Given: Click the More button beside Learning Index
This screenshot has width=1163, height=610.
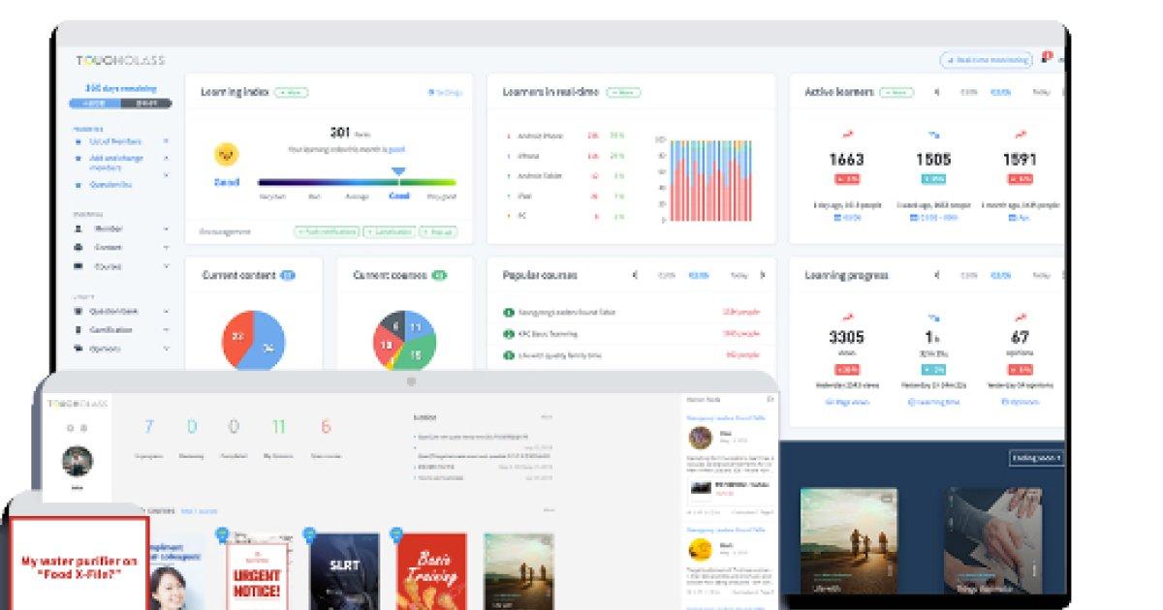Looking at the screenshot, I should coord(291,93).
